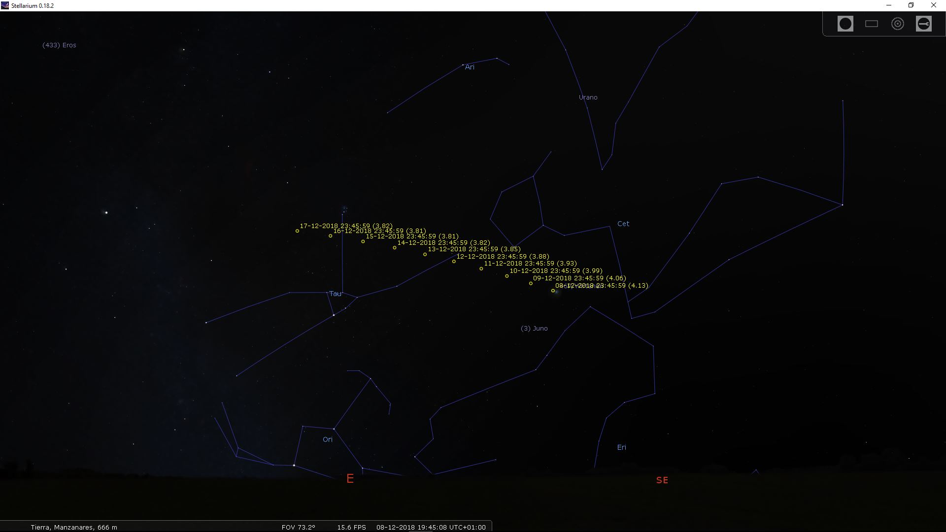This screenshot has height=532, width=946.
Task: Click the Ari constellation label
Action: [470, 67]
